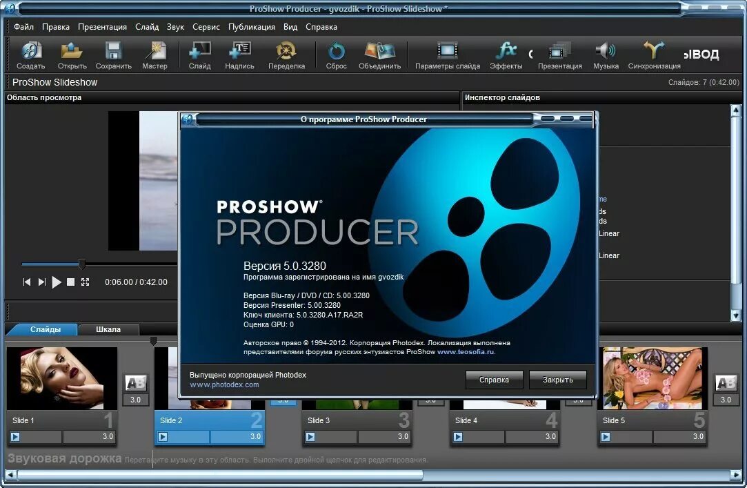Stop the slideshow preview

pyautogui.click(x=70, y=282)
